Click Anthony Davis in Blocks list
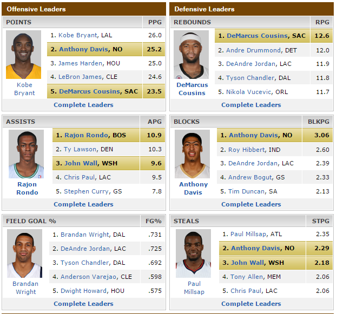This screenshot has width=337, height=314. pyautogui.click(x=253, y=135)
